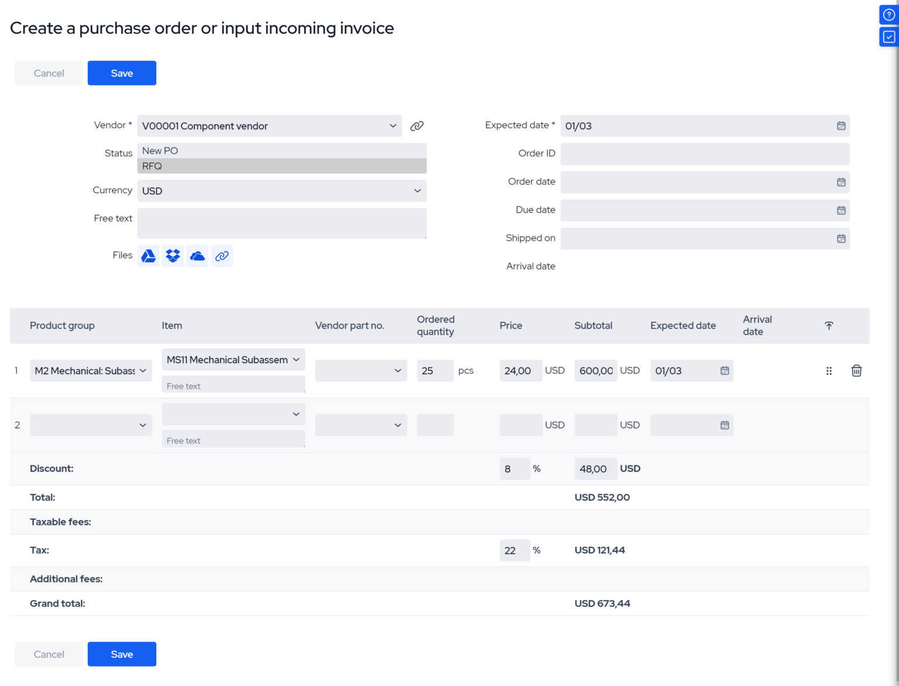
Task: Click the drag handle on line item 1
Action: 829,371
